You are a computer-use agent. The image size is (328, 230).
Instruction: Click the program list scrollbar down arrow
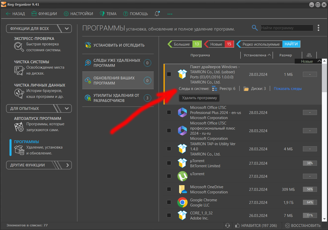click(324, 219)
